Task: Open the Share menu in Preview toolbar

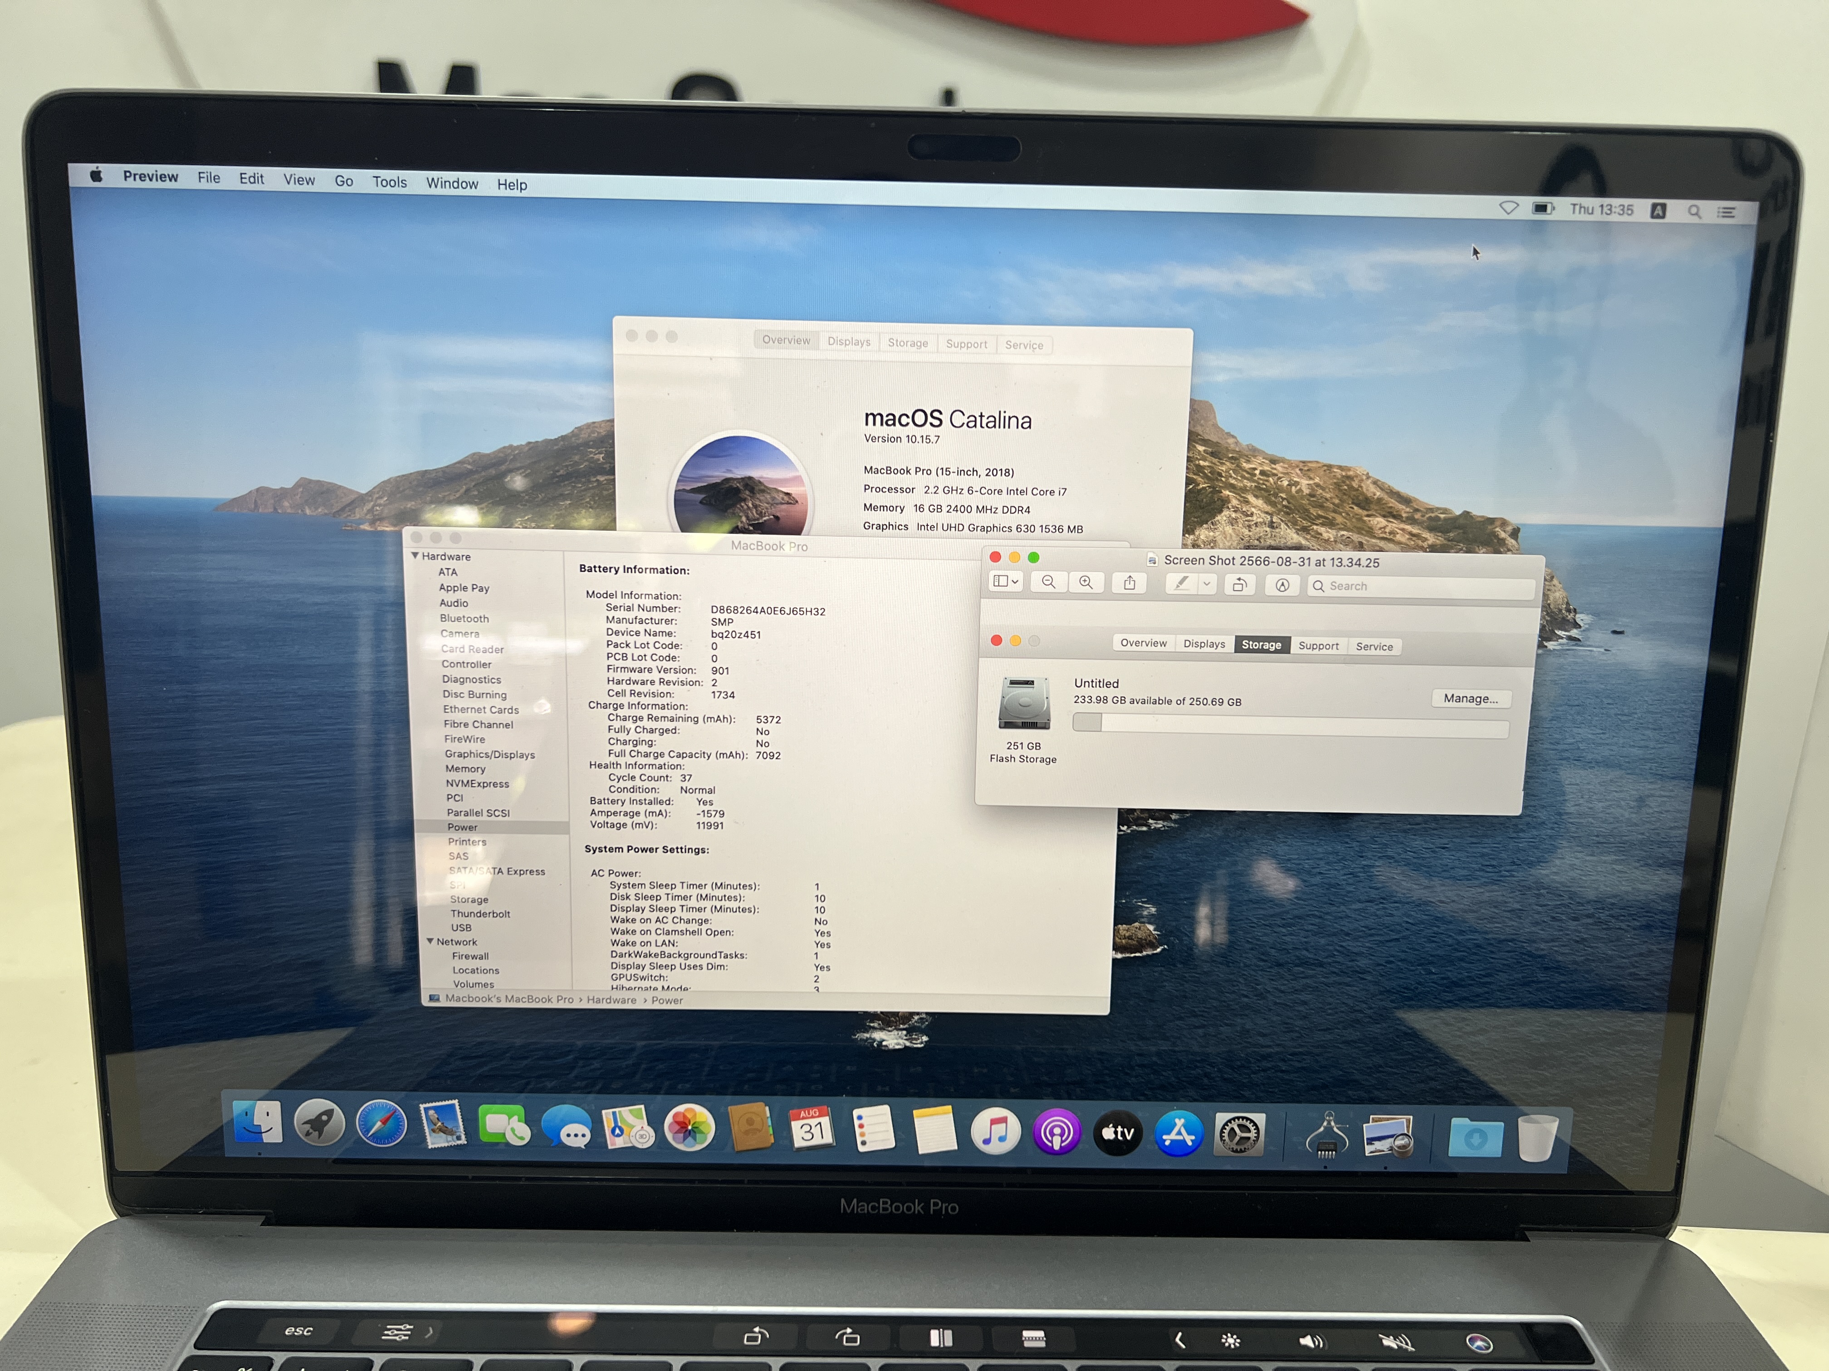Action: click(x=1130, y=583)
